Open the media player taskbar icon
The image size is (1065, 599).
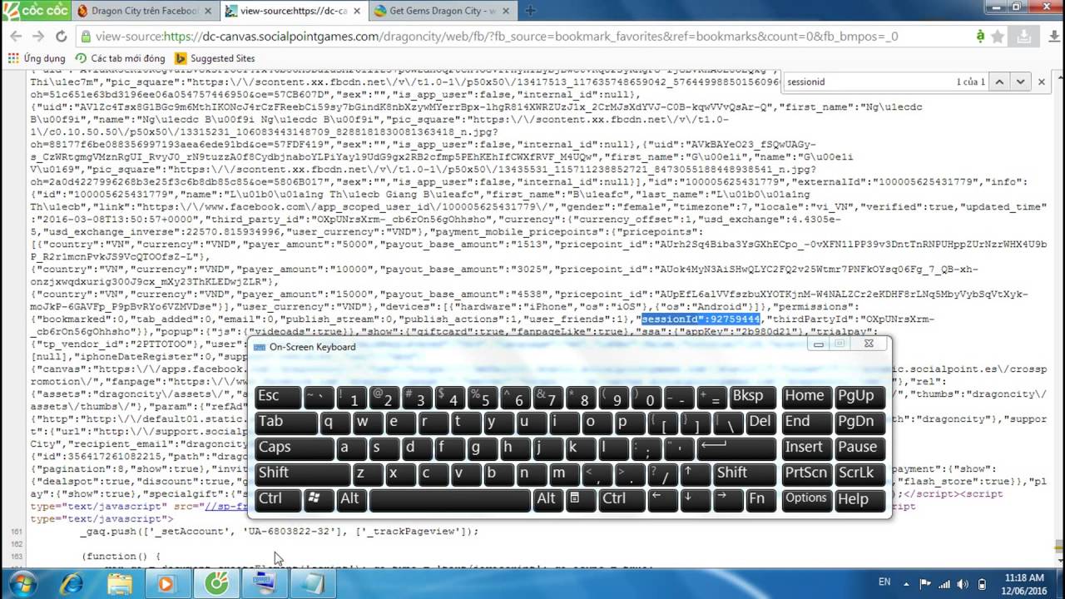click(167, 583)
